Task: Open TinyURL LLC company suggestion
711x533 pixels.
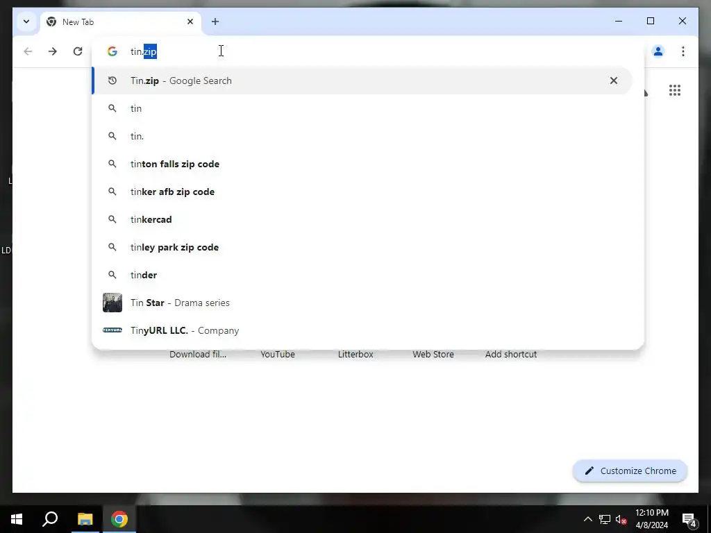Action: point(362,330)
